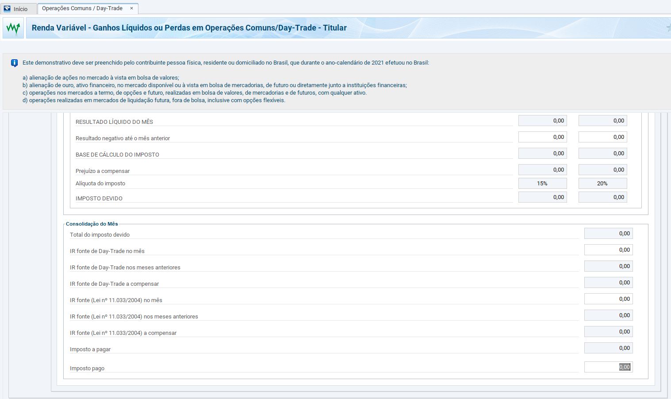Edit first Resultado negativo até o mês anterior field
Viewport: 671px width, 399px height.
pyautogui.click(x=542, y=137)
